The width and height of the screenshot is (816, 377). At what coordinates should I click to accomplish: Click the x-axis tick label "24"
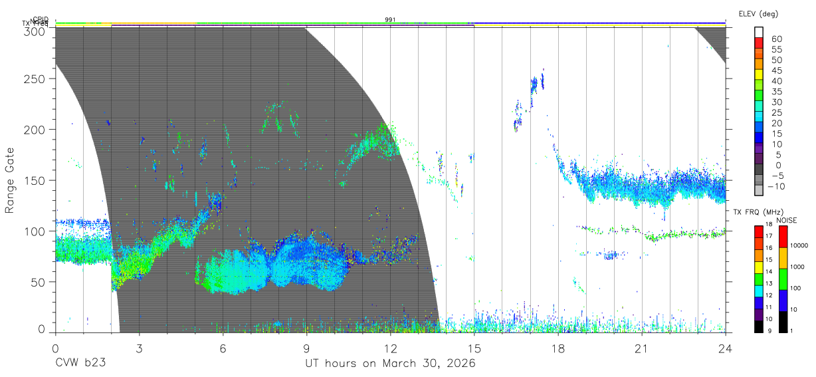tap(725, 348)
